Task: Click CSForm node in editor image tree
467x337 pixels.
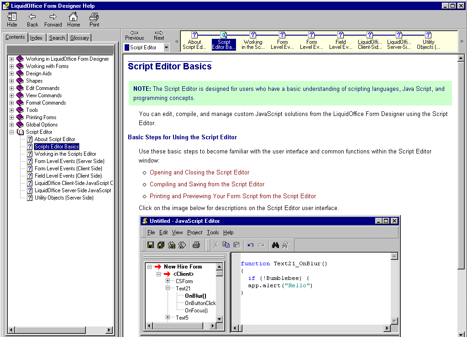Action: click(x=184, y=281)
